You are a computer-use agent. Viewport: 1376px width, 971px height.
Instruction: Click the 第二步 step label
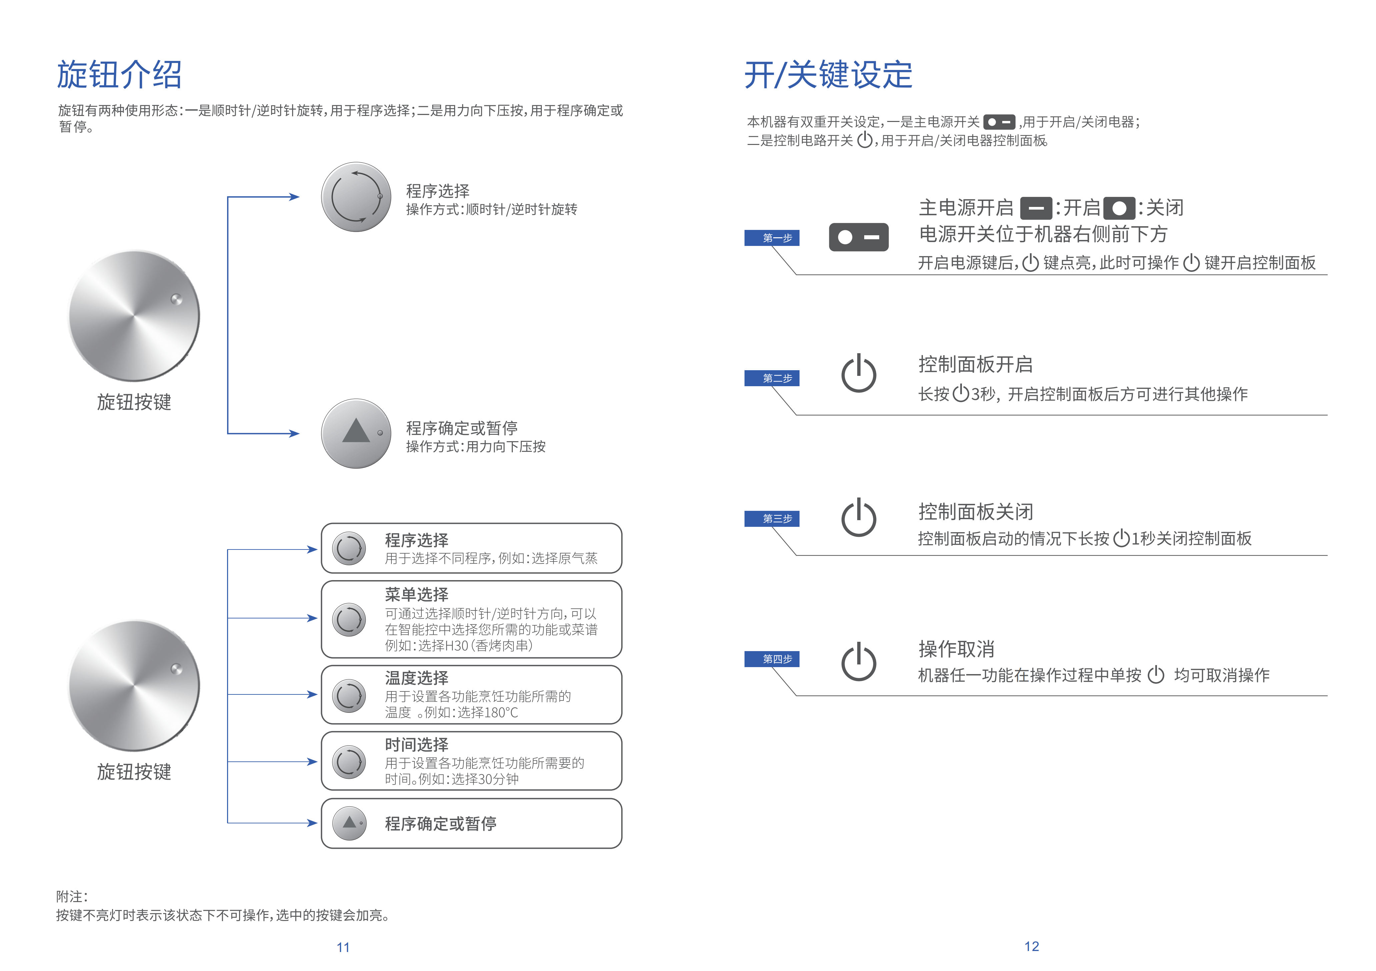771,378
